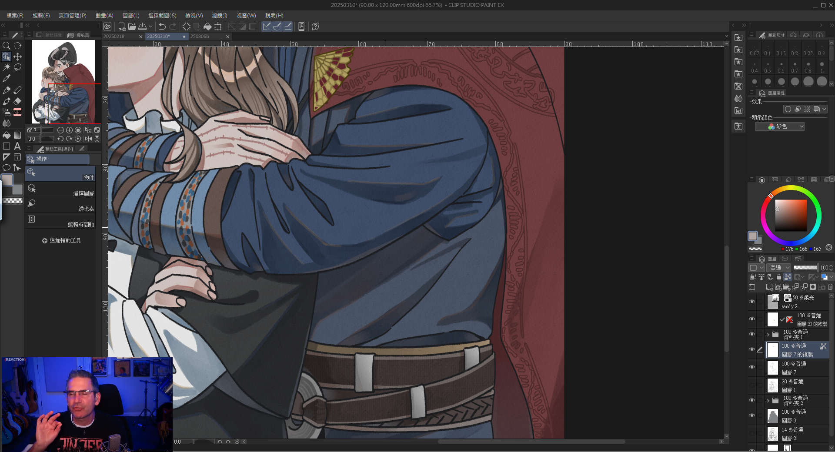835x452 pixels.
Task: Select the Zoom magnifier tool
Action: 7,46
